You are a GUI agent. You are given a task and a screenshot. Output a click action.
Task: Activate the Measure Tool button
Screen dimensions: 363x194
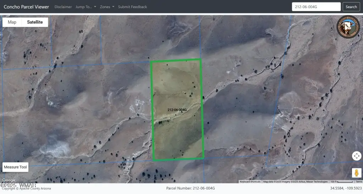(x=15, y=167)
